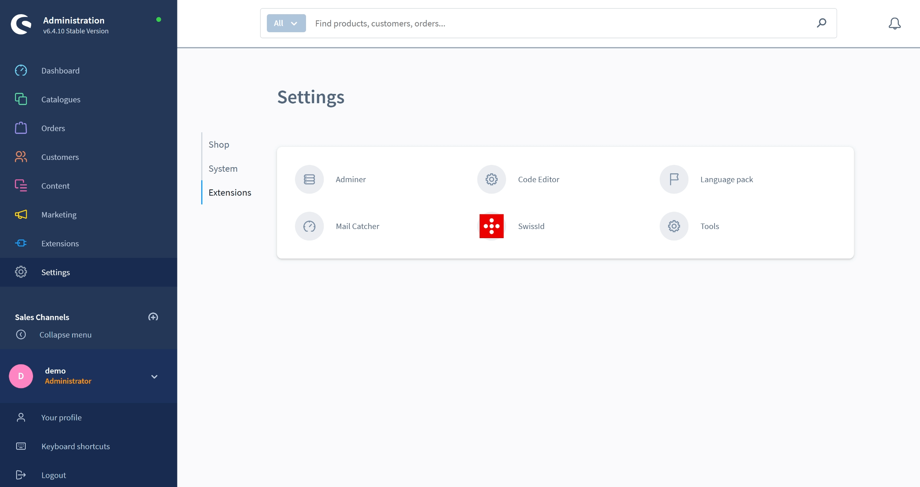Select the Extensions settings tab

click(x=230, y=192)
